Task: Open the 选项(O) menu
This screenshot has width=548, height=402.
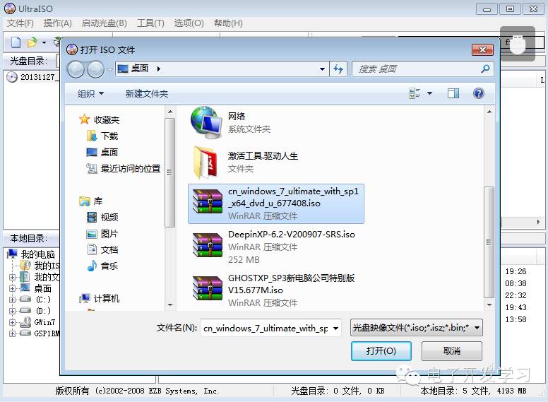Action: [x=189, y=23]
